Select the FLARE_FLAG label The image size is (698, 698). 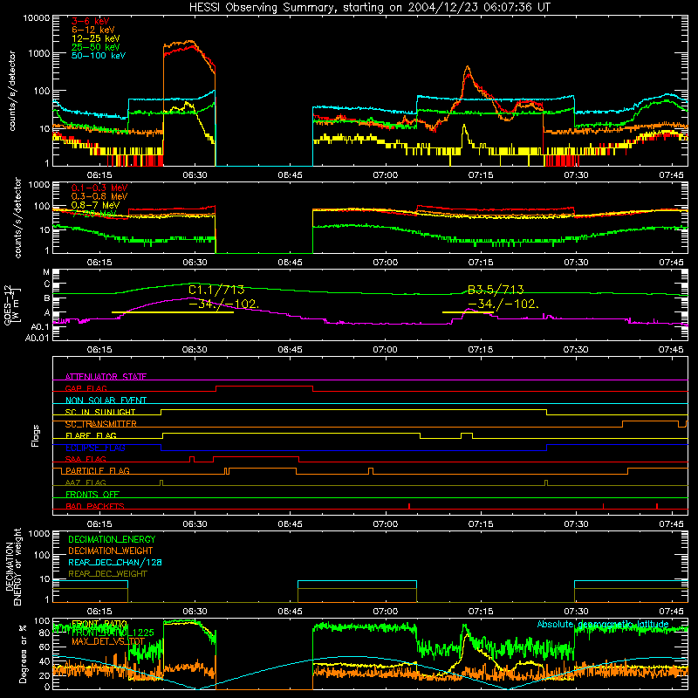(x=91, y=435)
